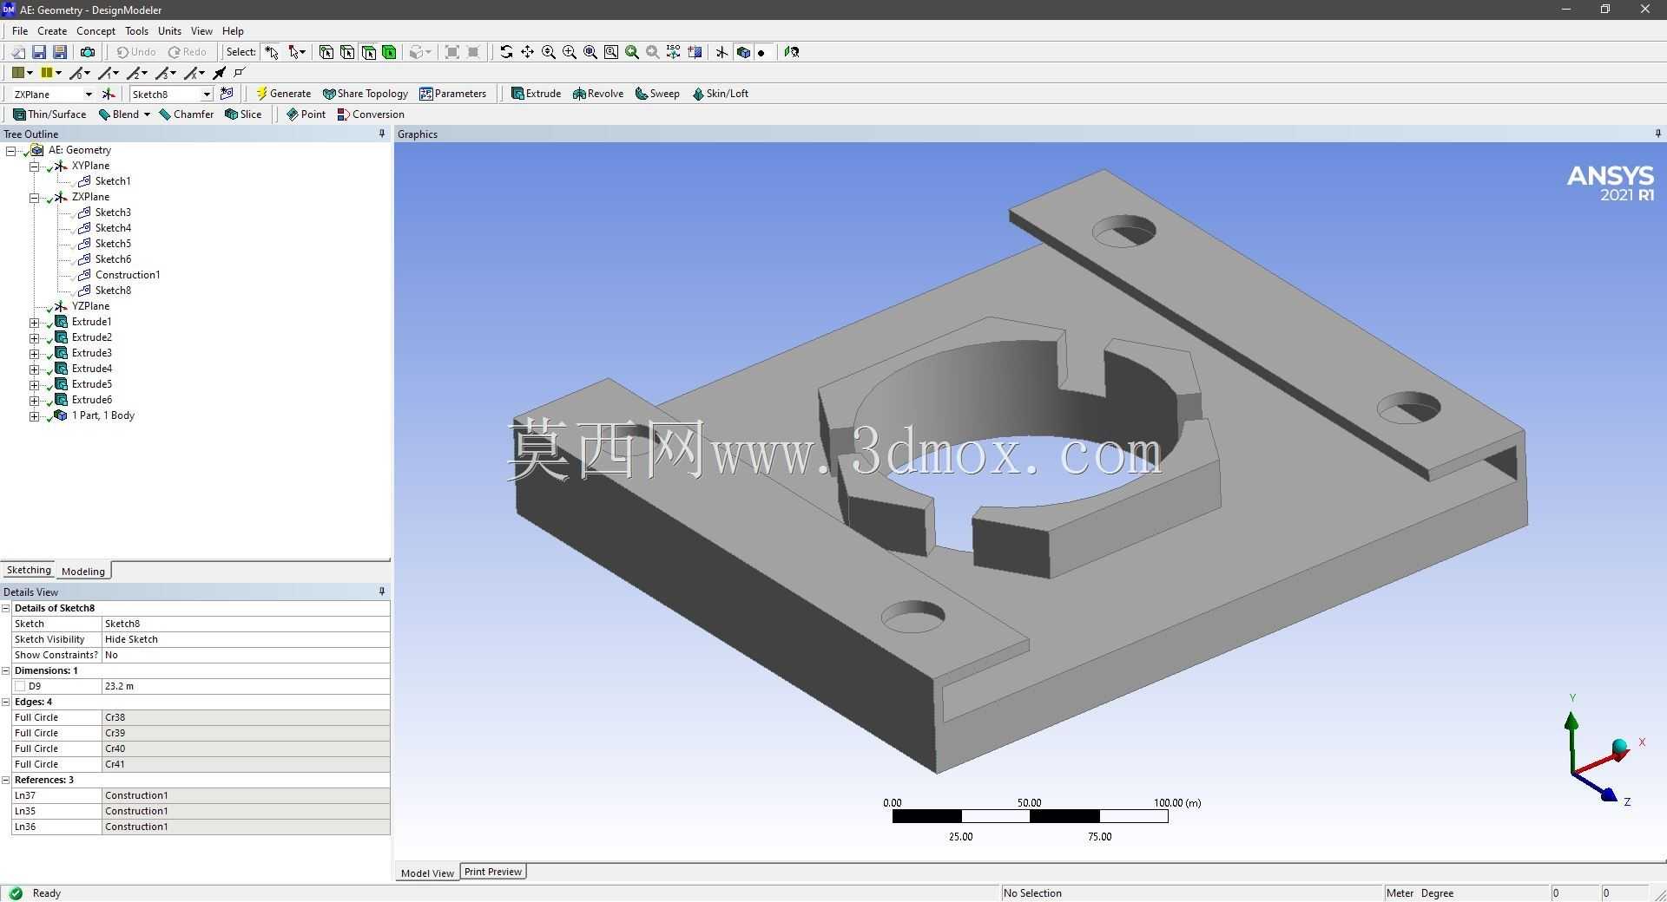Viewport: 1667px width, 902px height.
Task: Open the Tools menu
Action: (136, 30)
